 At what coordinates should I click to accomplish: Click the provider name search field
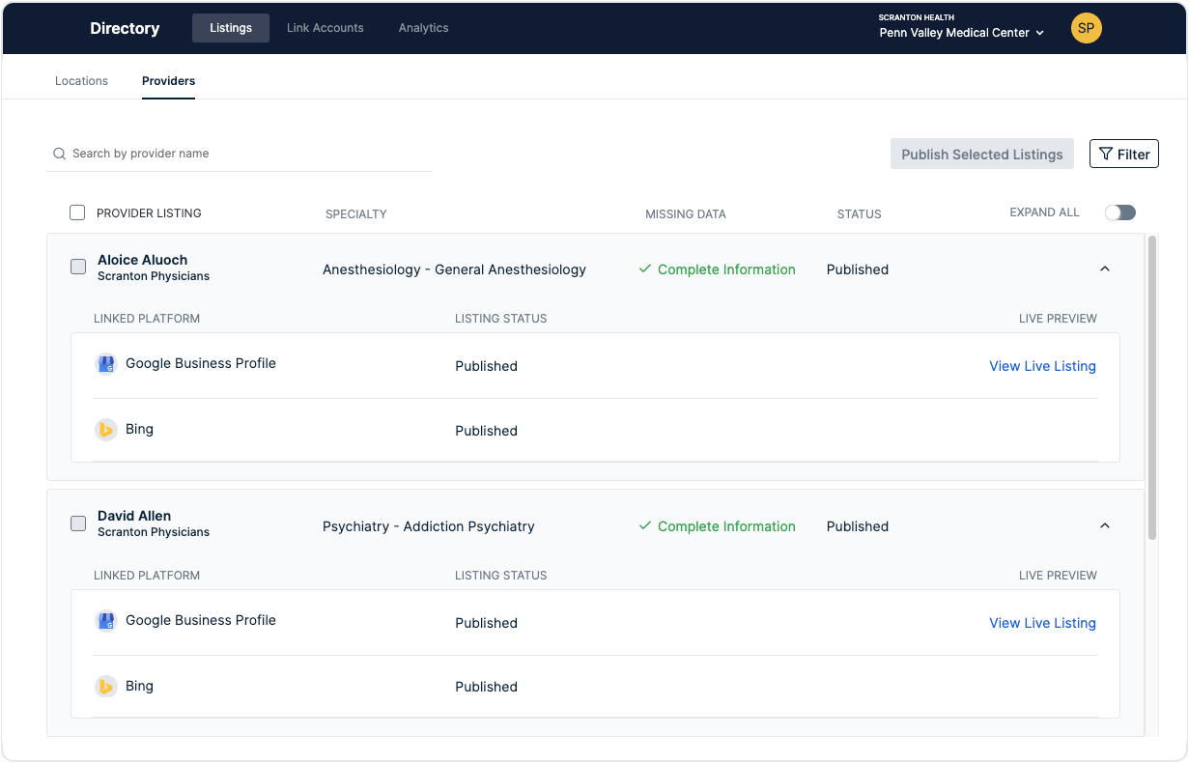[x=246, y=154]
